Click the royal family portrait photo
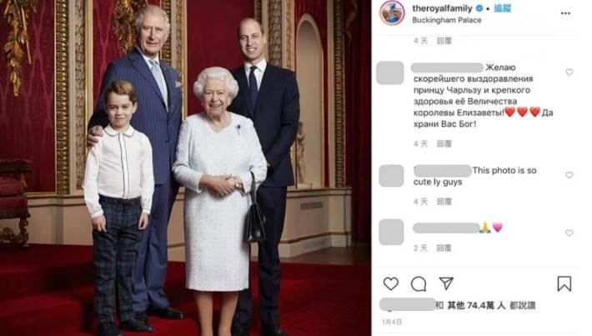 point(185,168)
